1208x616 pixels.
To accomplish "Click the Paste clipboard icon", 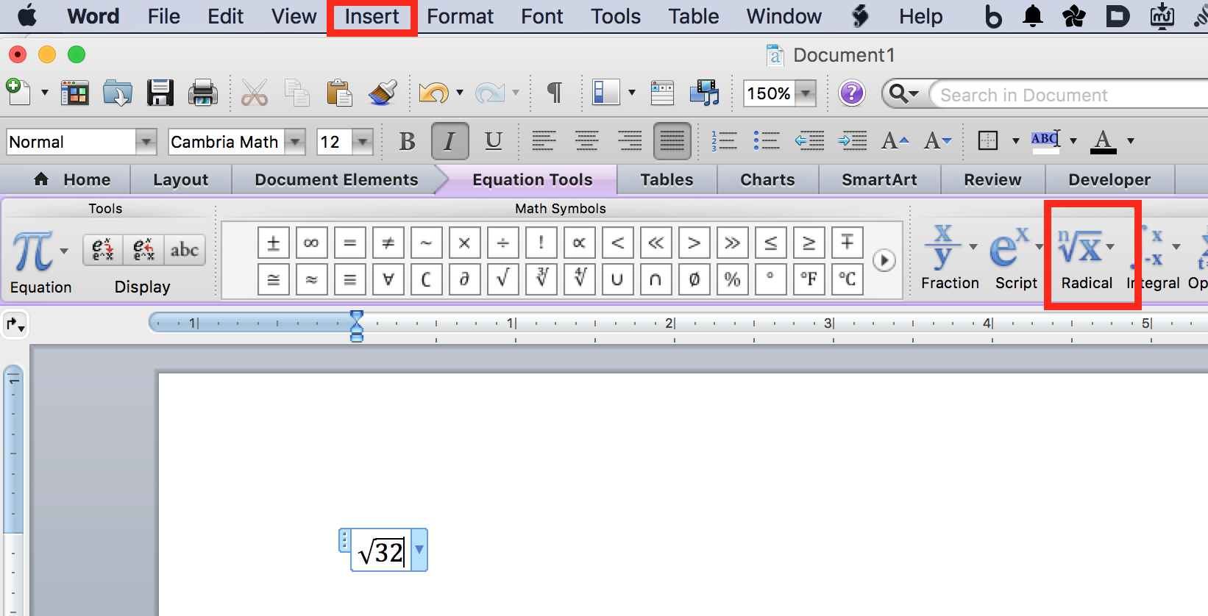I will click(x=339, y=93).
